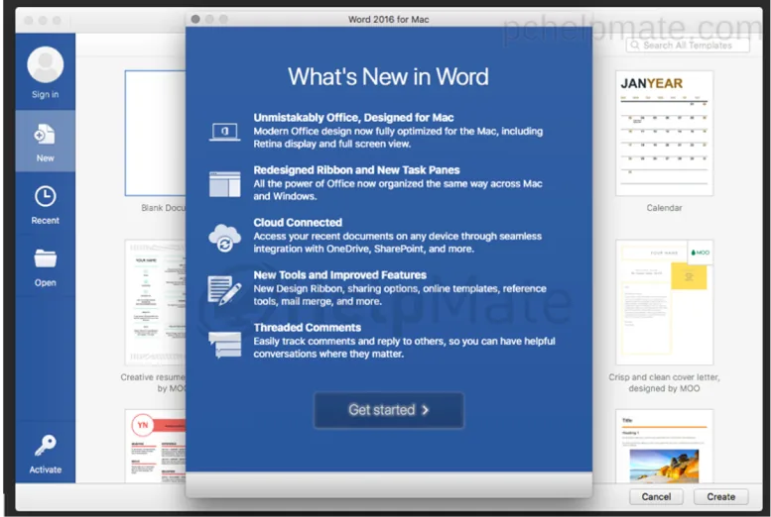
Task: Click the Sign in avatar icon
Action: pyautogui.click(x=46, y=64)
